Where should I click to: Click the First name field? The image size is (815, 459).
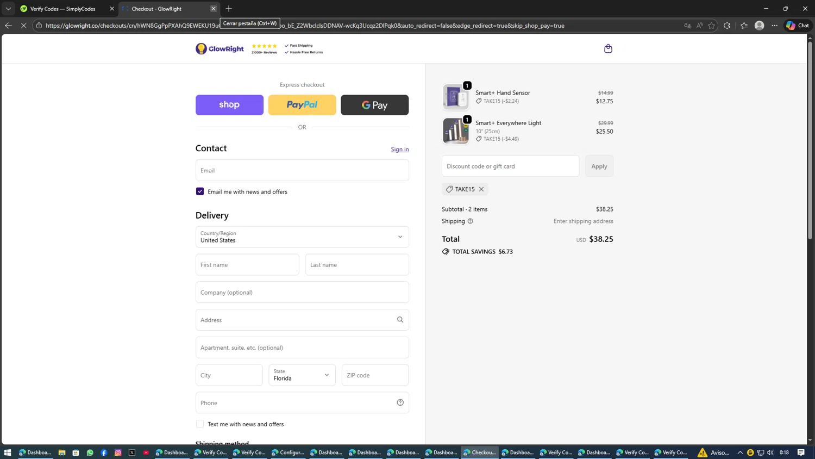(247, 265)
